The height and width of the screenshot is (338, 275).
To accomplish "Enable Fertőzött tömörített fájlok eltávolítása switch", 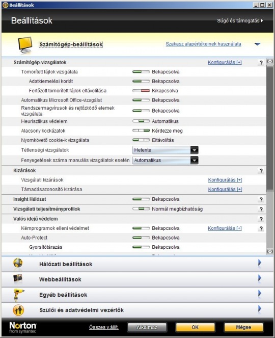I will (141, 91).
